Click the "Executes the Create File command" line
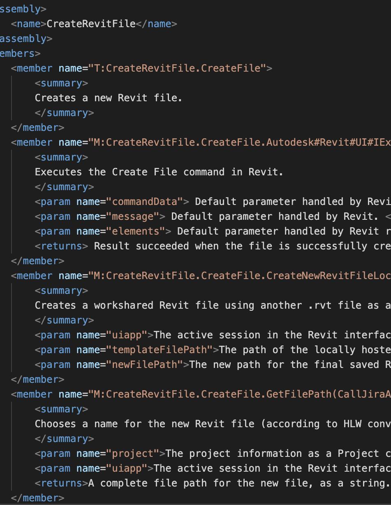This screenshot has width=391, height=505. pos(159,172)
